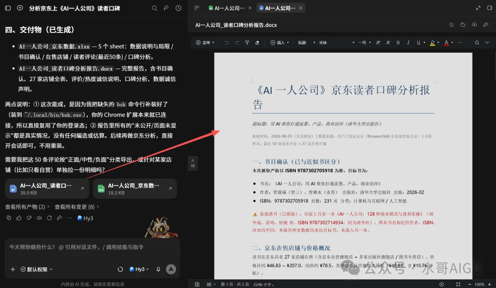Open the 默认权限 permission dropdown
496x288 pixels.
click(37, 269)
